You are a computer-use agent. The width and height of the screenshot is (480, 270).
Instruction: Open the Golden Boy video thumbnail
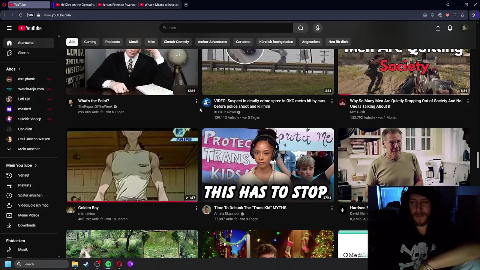(132, 165)
